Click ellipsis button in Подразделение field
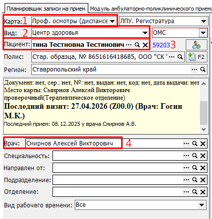212x219 pixels. click(186, 180)
